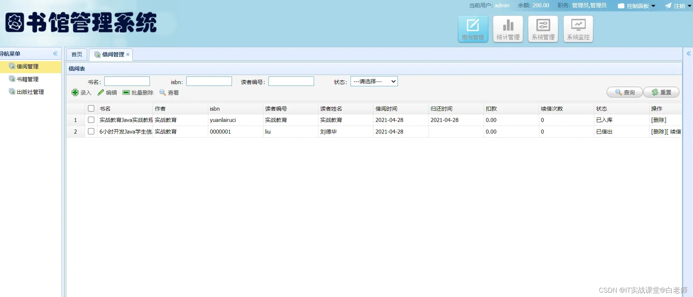
Task: Check the row 2 checkbox for 6小时开发Java
Action: [91, 131]
